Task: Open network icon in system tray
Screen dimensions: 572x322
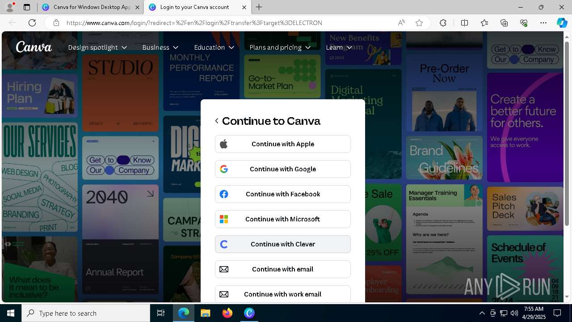Action: tap(504, 313)
